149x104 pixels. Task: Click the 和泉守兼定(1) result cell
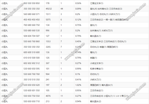(x=97, y=69)
